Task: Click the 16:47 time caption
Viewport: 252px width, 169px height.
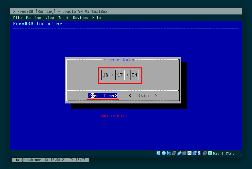Action: (80, 160)
